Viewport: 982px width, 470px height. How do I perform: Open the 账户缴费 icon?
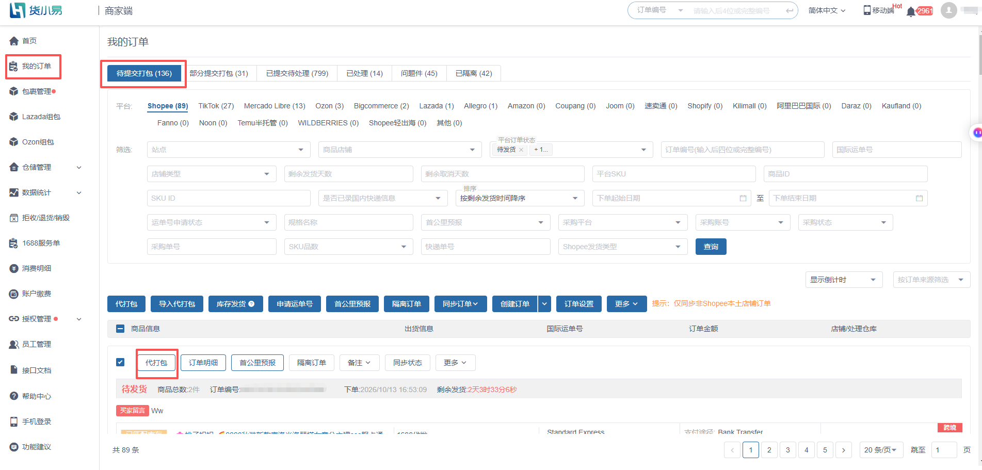[x=14, y=294]
